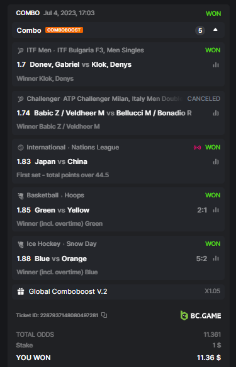Image resolution: width=236 pixels, height=367 pixels.
Task: Open stats icon for Donev vs Klok
Action: (216, 65)
